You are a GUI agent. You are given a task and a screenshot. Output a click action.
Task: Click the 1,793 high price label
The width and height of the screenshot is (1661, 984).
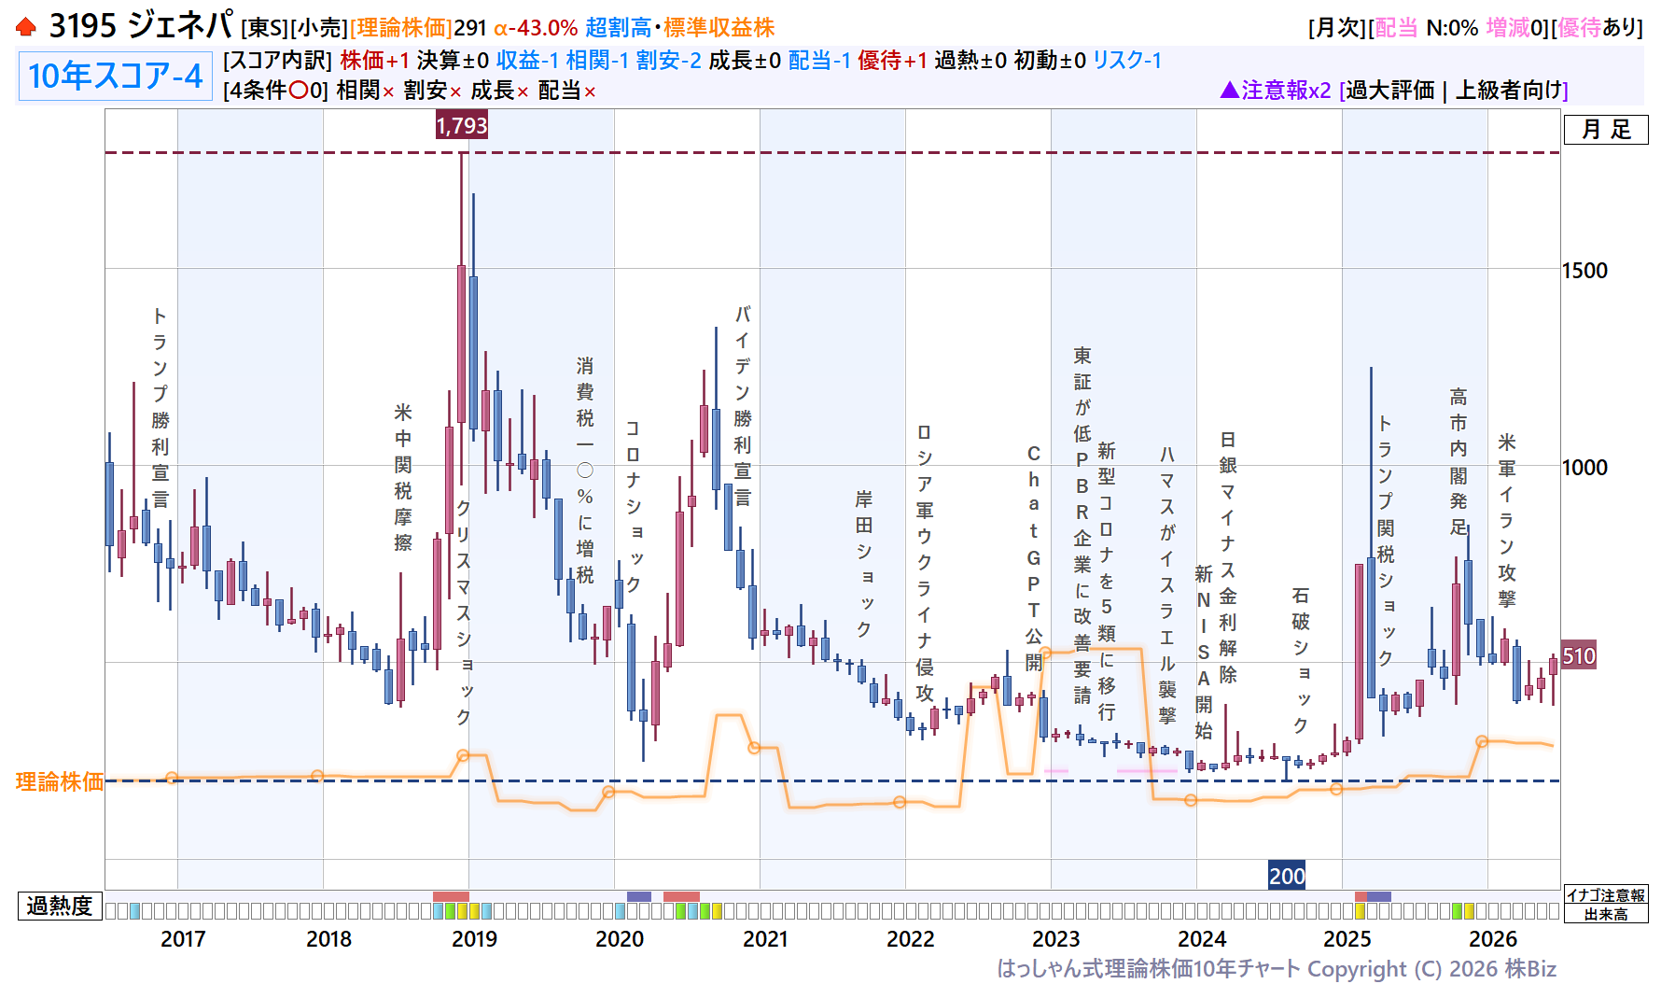pyautogui.click(x=461, y=125)
